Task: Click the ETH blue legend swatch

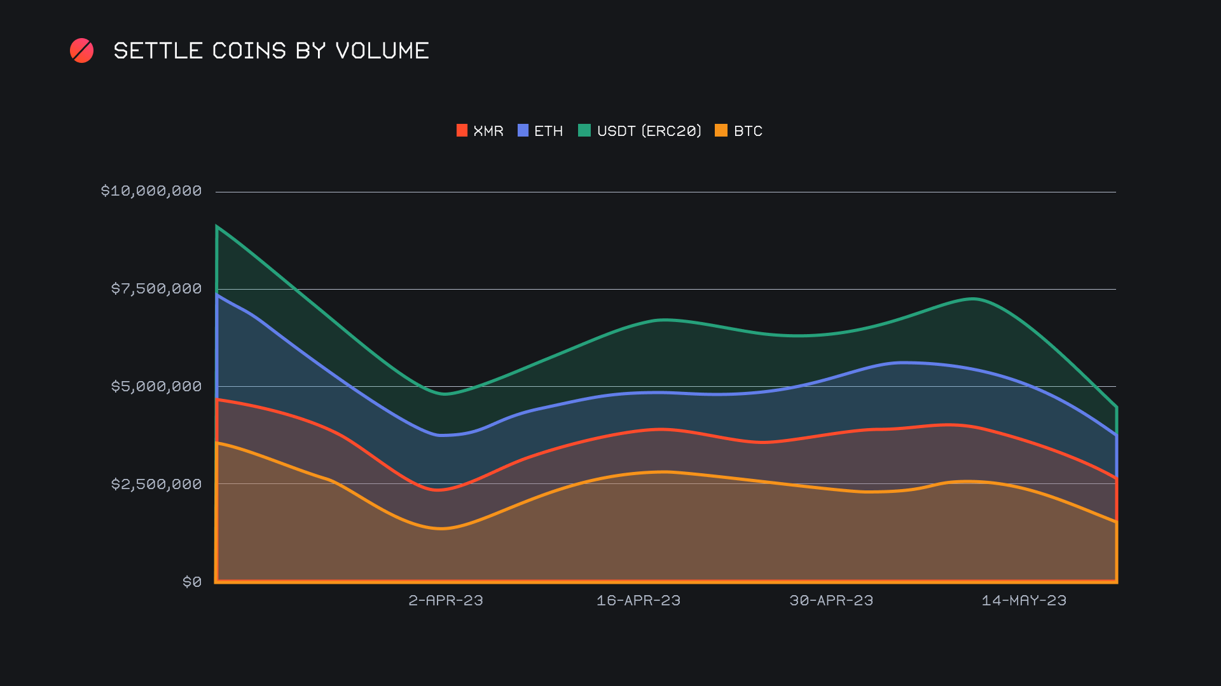Action: 523,131
